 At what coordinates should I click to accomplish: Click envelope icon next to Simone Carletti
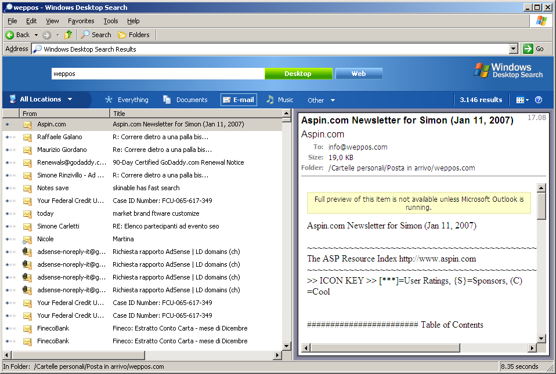[27, 226]
